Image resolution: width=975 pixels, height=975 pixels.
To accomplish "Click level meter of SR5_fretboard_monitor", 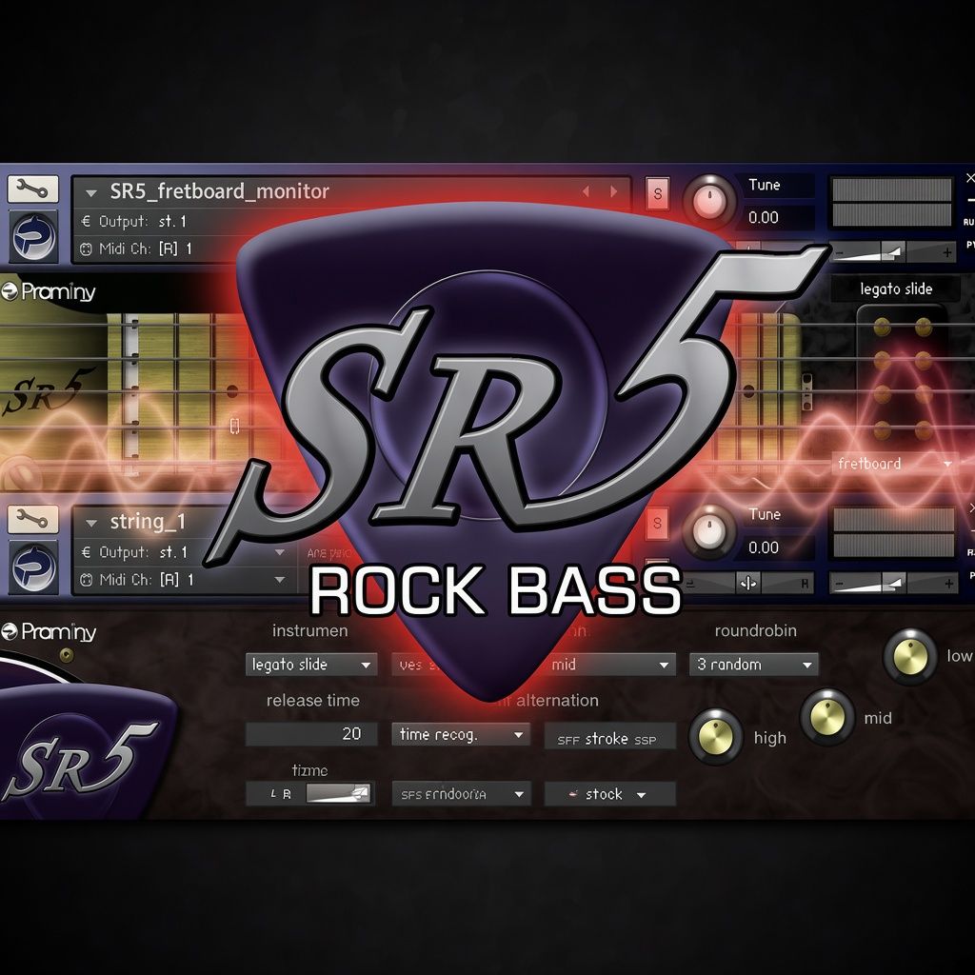I will click(891, 202).
